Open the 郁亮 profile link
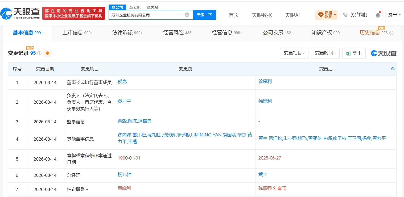Screen dimensions: 404x197 coord(122,82)
